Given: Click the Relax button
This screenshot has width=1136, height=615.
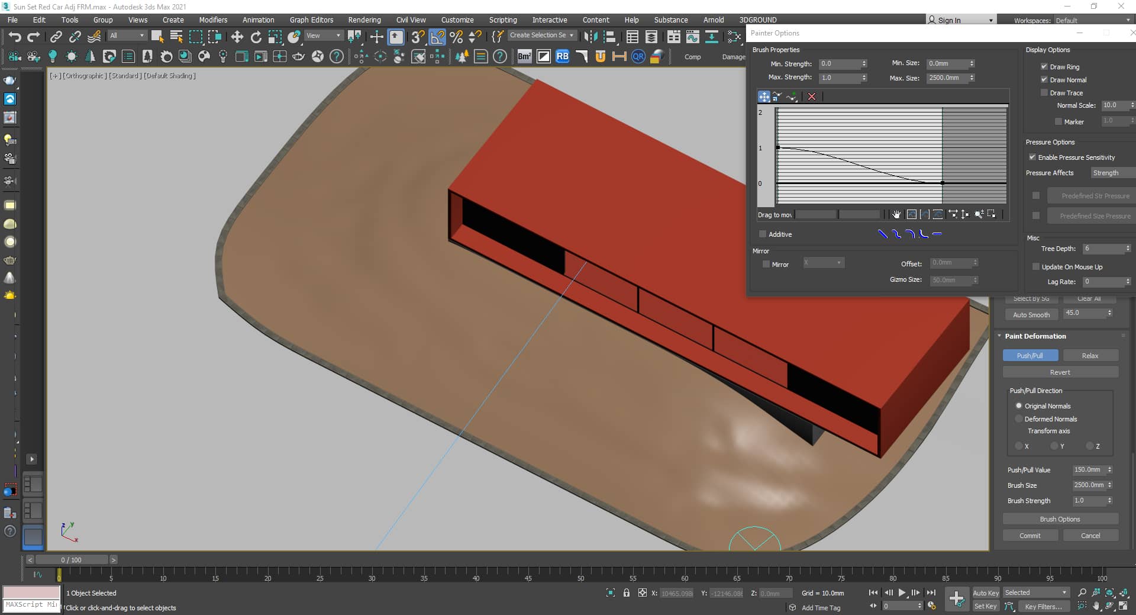Looking at the screenshot, I should pyautogui.click(x=1090, y=356).
